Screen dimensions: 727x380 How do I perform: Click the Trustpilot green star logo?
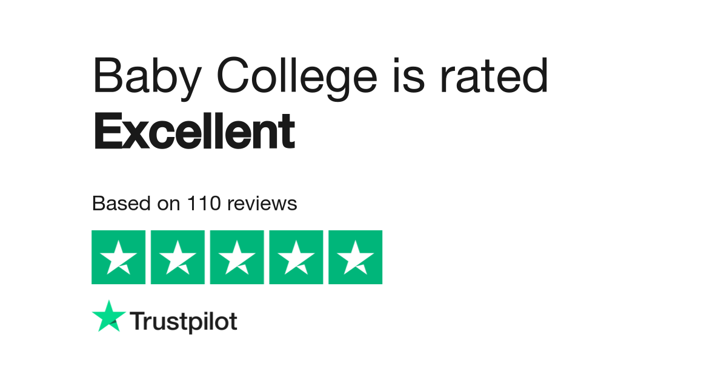[x=109, y=316]
